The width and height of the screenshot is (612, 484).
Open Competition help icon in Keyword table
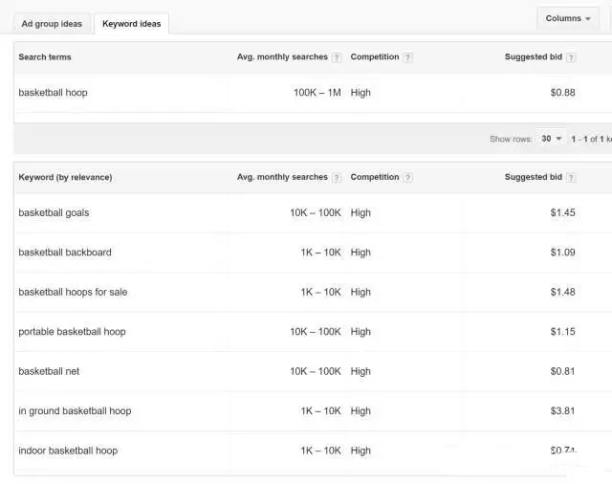(x=408, y=178)
